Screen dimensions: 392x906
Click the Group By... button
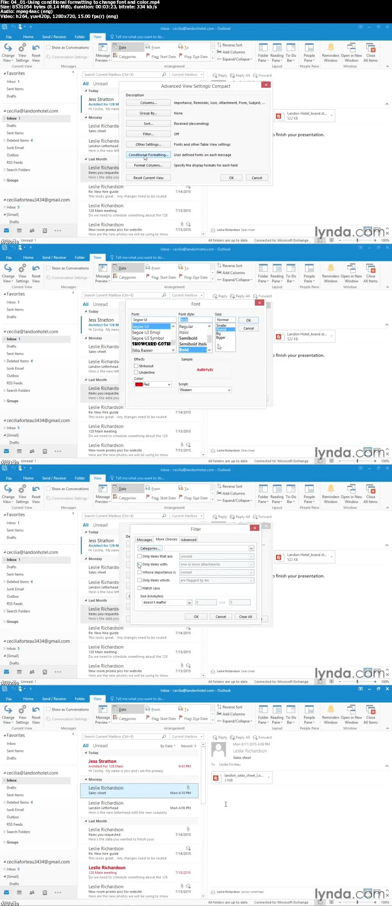[148, 113]
